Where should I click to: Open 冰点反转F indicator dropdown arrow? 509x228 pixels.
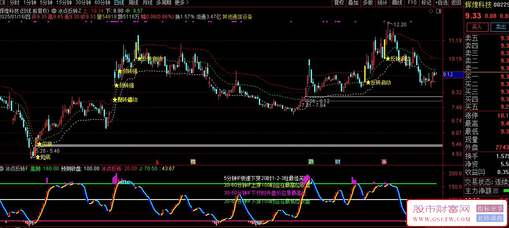click(x=2, y=168)
